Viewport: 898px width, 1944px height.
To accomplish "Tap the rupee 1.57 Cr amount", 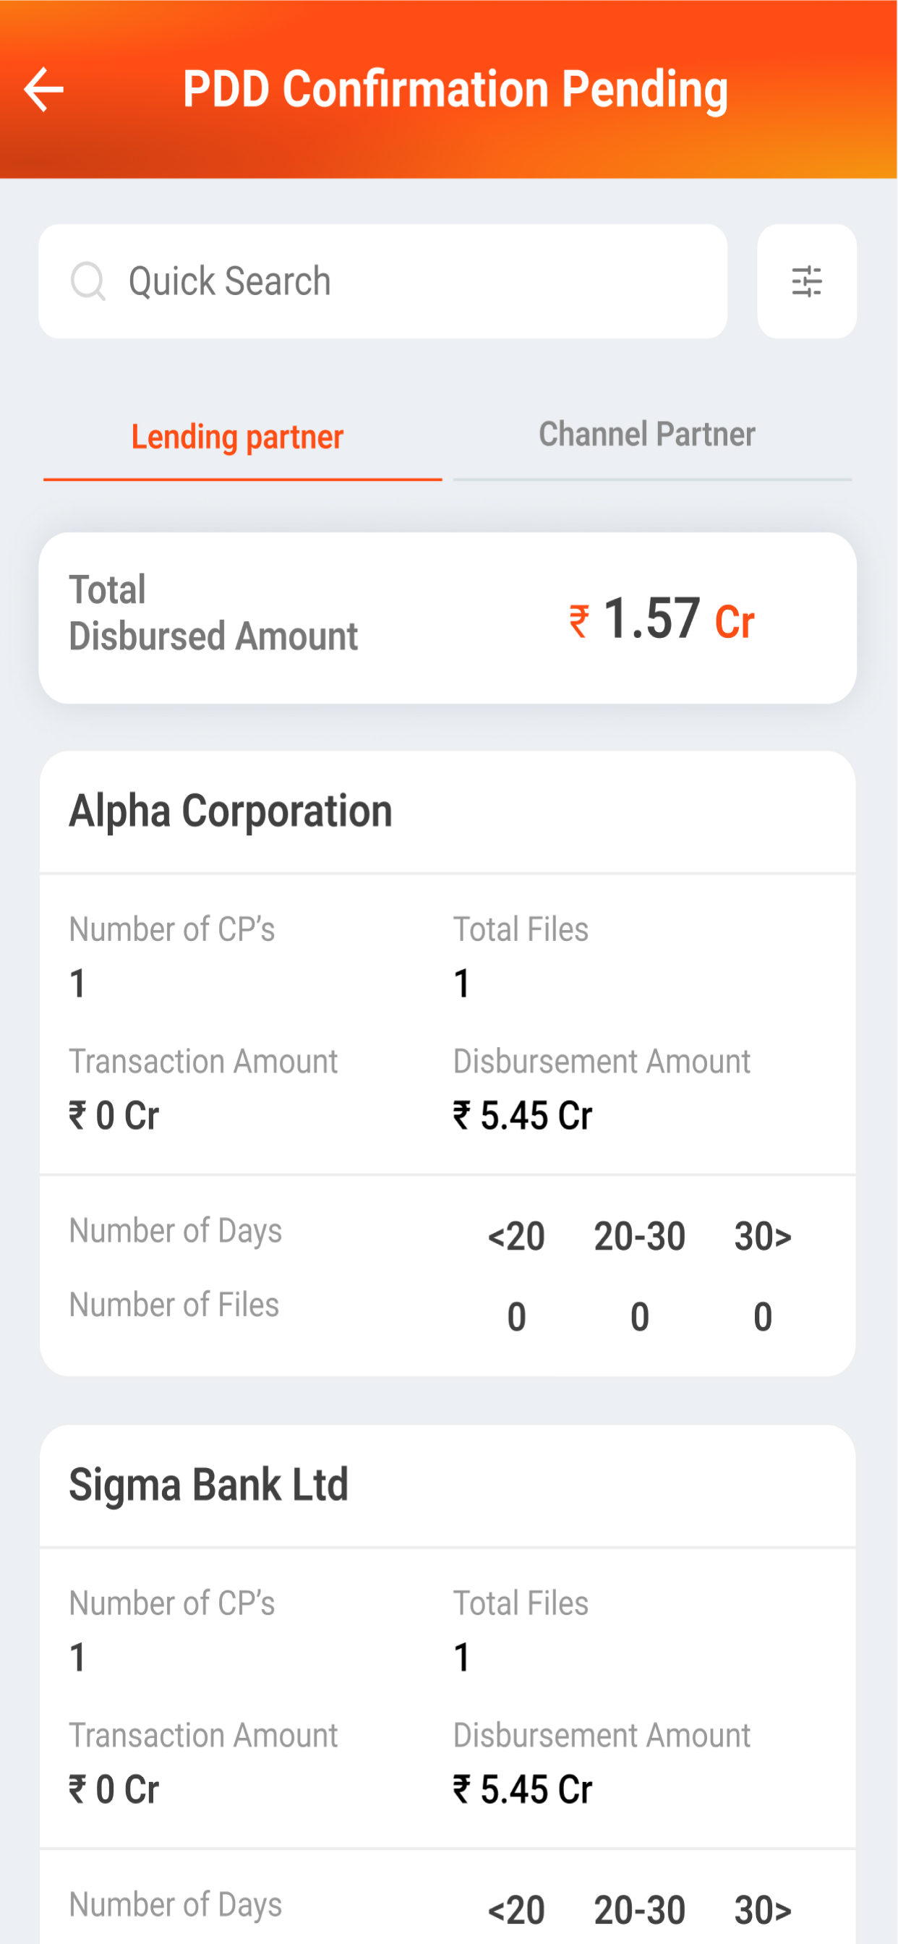I will coord(662,619).
